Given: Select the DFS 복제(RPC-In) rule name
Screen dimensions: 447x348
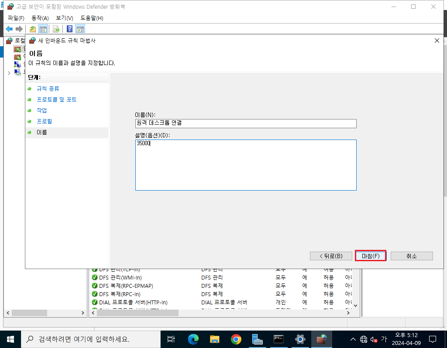Looking at the screenshot, I should (120, 294).
